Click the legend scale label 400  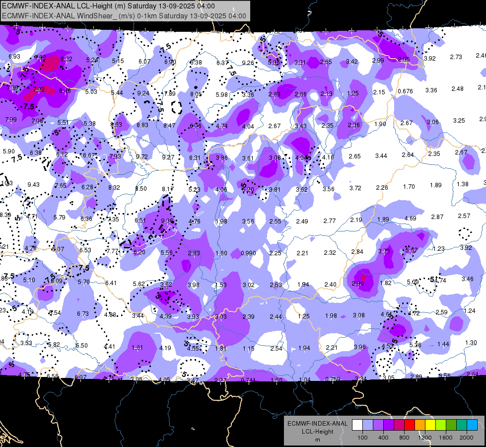tap(383, 438)
